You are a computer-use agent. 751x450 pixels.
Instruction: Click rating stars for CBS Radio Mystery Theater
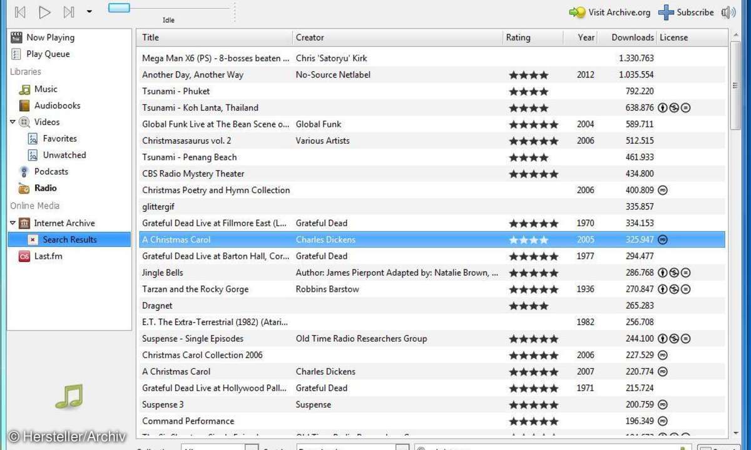[x=534, y=174]
